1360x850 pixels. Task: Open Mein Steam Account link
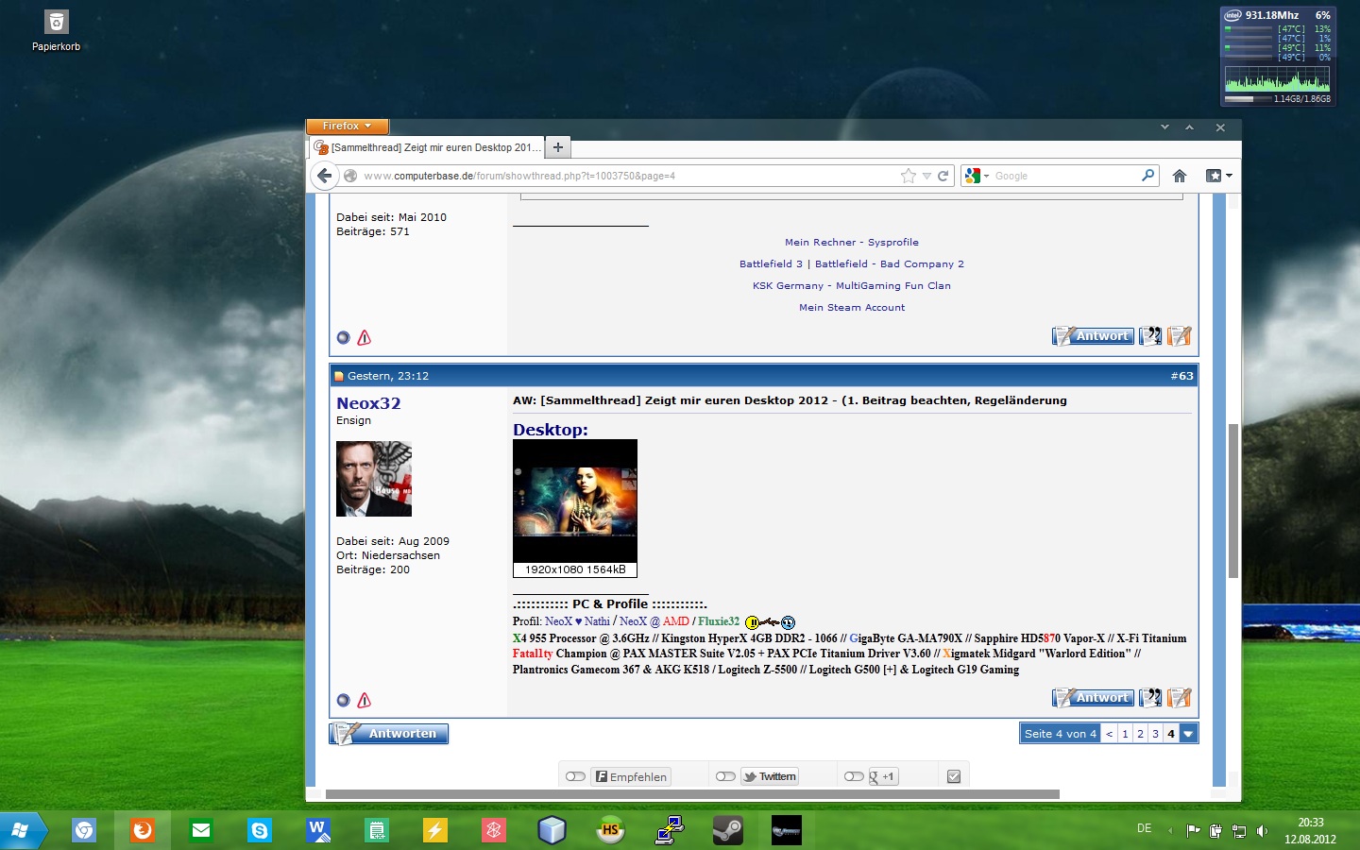[x=852, y=308]
